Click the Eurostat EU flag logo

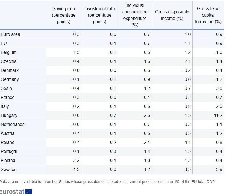(28, 191)
